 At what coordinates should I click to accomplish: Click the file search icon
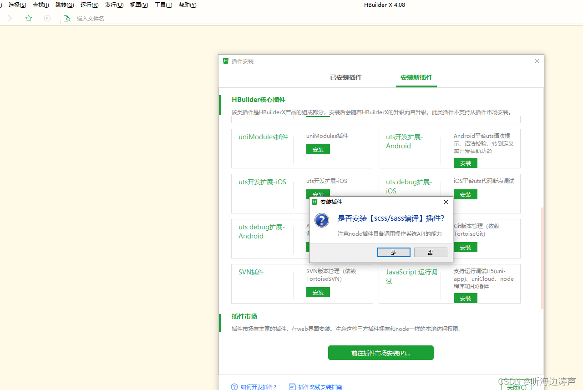[x=67, y=18]
